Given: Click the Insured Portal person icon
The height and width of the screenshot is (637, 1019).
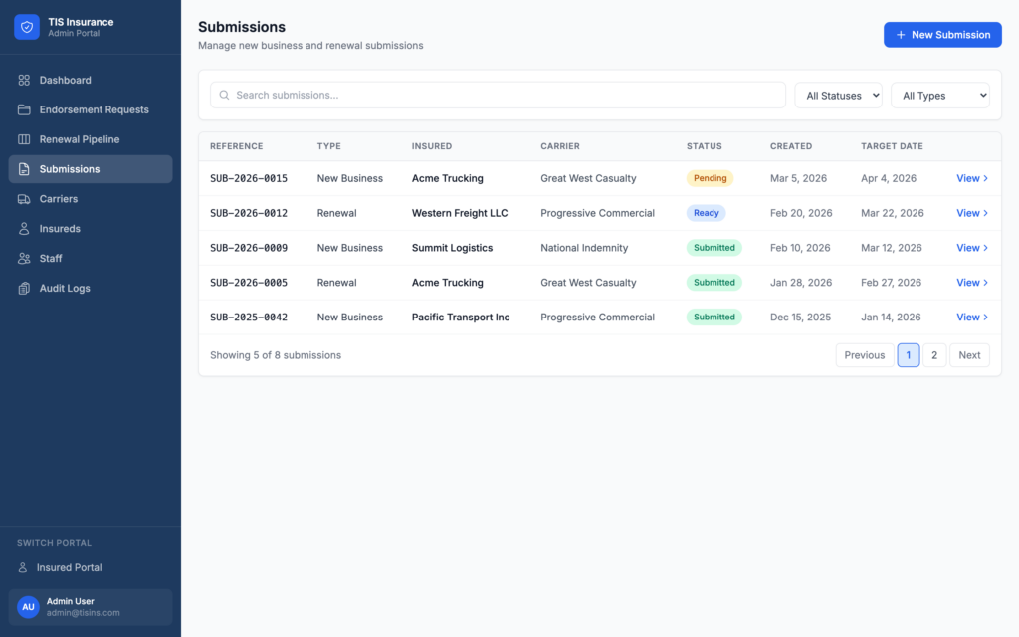Looking at the screenshot, I should pos(23,567).
